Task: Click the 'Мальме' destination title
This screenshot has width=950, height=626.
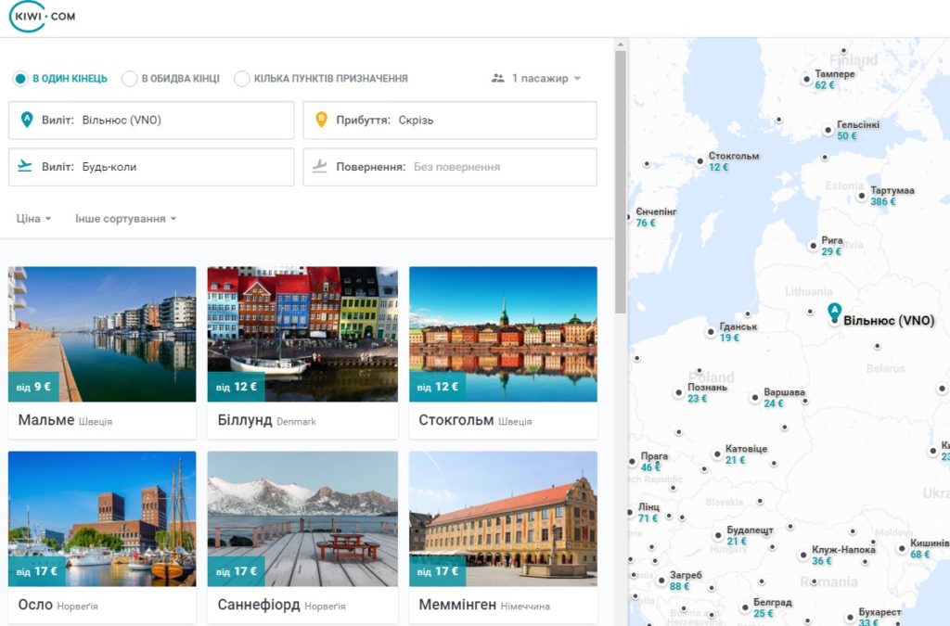Action: click(46, 420)
